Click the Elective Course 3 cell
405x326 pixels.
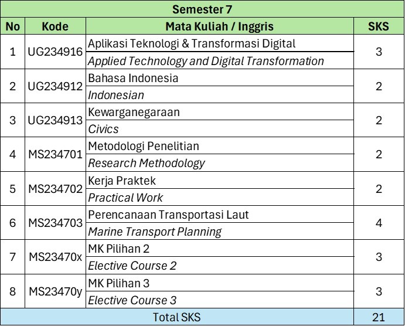tap(132, 300)
